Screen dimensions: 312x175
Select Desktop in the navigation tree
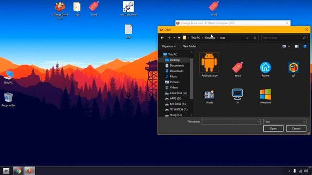(x=173, y=60)
